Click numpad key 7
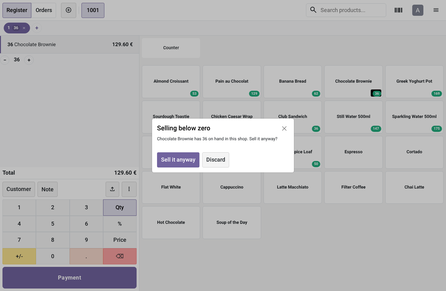This screenshot has width=446, height=291. point(19,240)
